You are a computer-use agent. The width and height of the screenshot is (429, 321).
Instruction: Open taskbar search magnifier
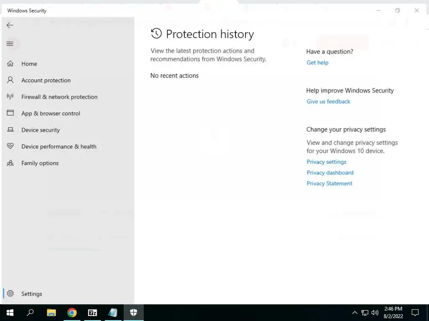click(30, 313)
